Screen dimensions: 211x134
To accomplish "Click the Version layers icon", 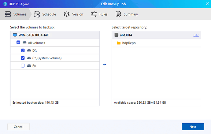I will tap(66, 14).
